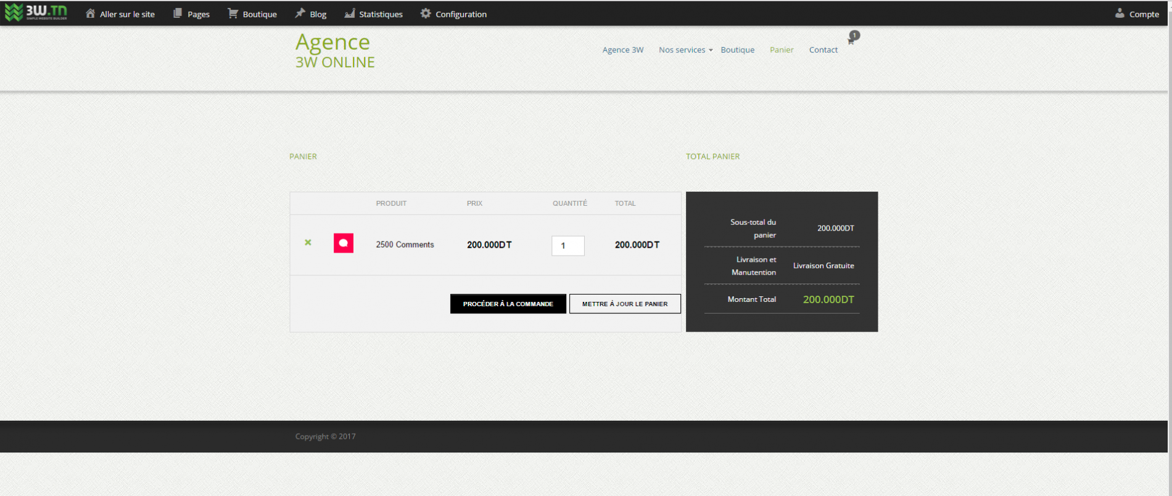This screenshot has width=1172, height=496.
Task: Click the Copyright © 2017 footer text
Action: click(325, 436)
